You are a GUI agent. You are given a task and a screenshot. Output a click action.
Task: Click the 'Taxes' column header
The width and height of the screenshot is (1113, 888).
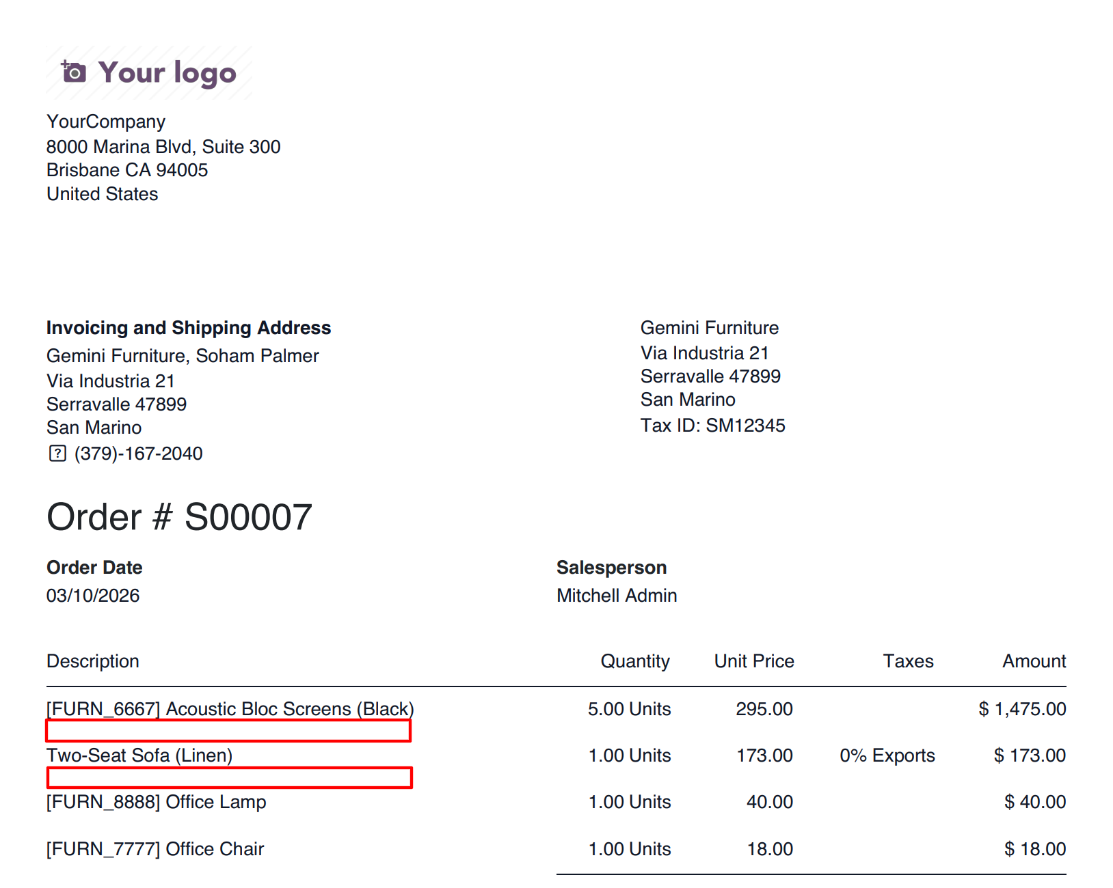pos(909,661)
